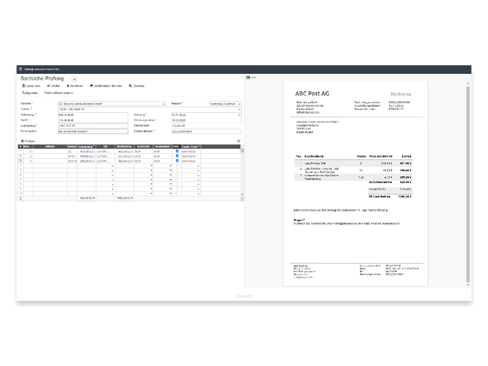Viewport: 488px width, 366px height.
Task: Expand the Sachliche Prüfung title chevron
Action: click(74, 79)
